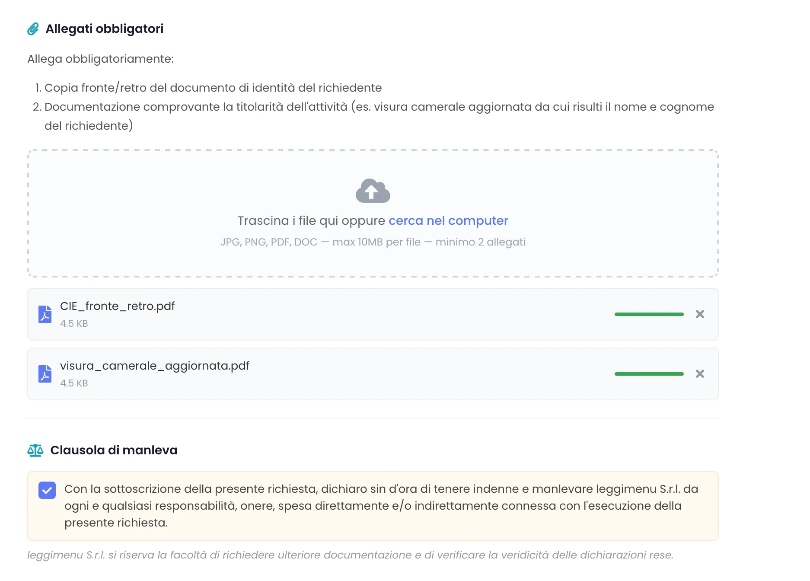810x581 pixels.
Task: Click the Allegati obbligatori heading
Action: coord(105,29)
